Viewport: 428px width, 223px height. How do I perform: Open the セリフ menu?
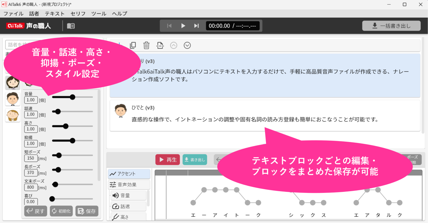point(78,14)
